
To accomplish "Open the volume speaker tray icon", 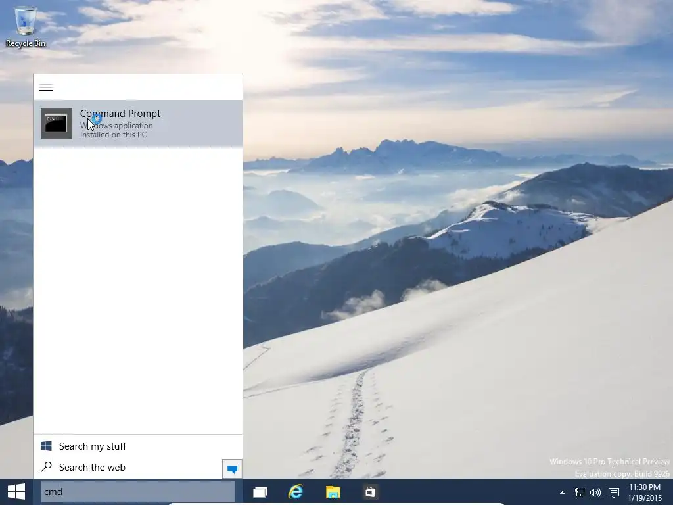I will tap(595, 493).
